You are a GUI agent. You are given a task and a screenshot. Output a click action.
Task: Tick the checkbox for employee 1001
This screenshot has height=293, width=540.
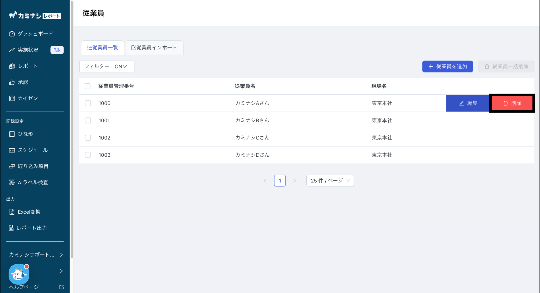point(88,121)
